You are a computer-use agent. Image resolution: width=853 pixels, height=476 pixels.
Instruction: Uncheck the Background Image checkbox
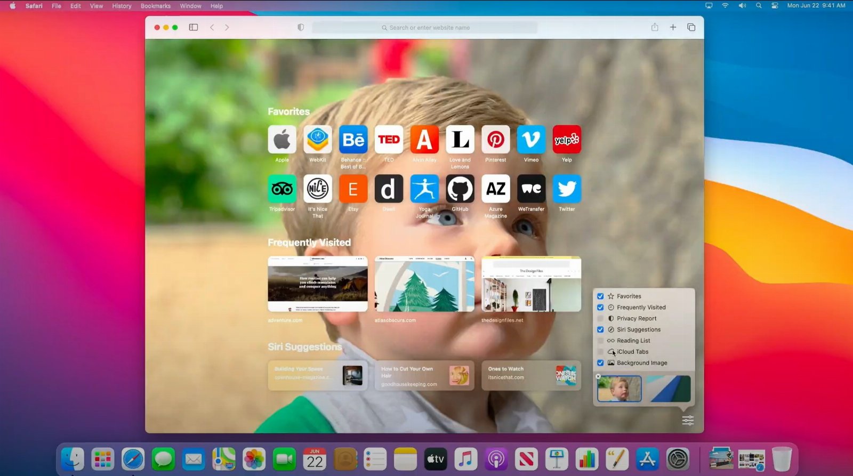(600, 363)
